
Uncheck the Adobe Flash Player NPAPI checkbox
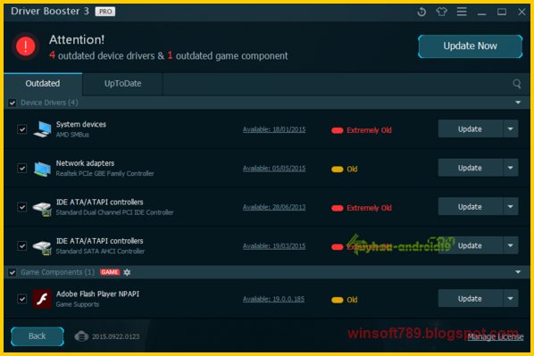[x=22, y=299]
